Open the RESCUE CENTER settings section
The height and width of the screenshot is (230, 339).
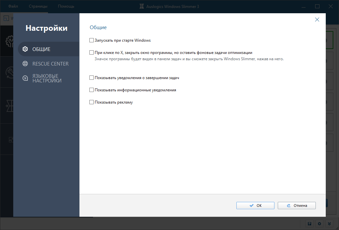click(x=49, y=64)
